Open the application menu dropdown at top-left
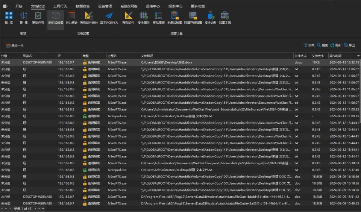361x212 pixels. 6,6
